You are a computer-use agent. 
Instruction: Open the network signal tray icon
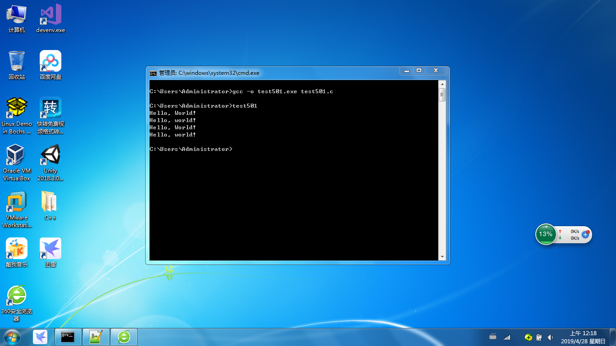[507, 337]
